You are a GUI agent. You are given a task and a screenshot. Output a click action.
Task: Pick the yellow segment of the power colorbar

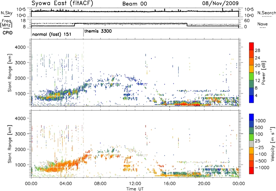[x=252, y=69]
